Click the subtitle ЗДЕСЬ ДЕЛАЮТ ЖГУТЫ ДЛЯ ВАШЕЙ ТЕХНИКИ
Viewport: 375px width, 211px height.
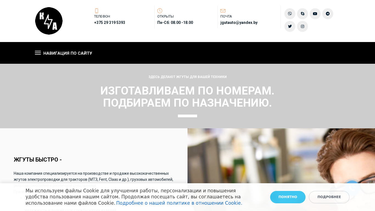(x=187, y=77)
